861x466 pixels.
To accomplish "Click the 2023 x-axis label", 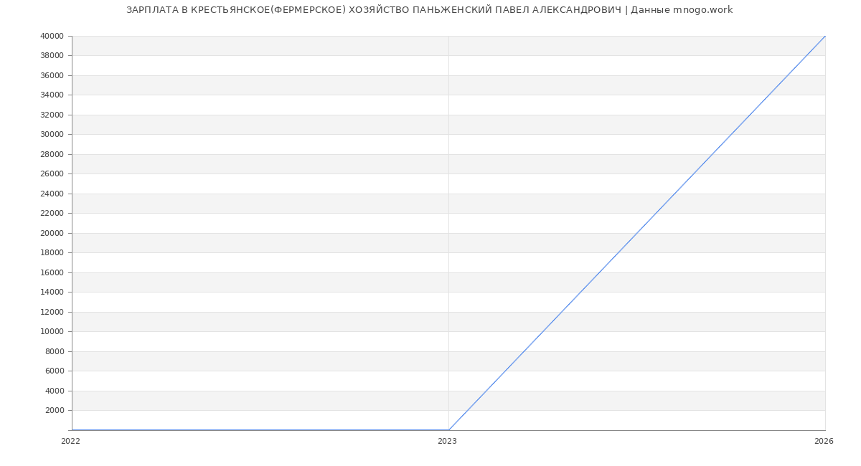I will pyautogui.click(x=447, y=442).
